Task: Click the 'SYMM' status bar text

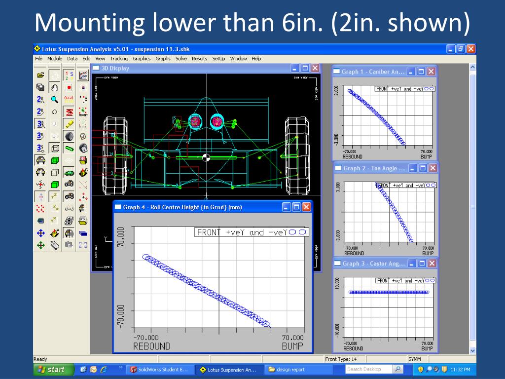Action: click(414, 359)
